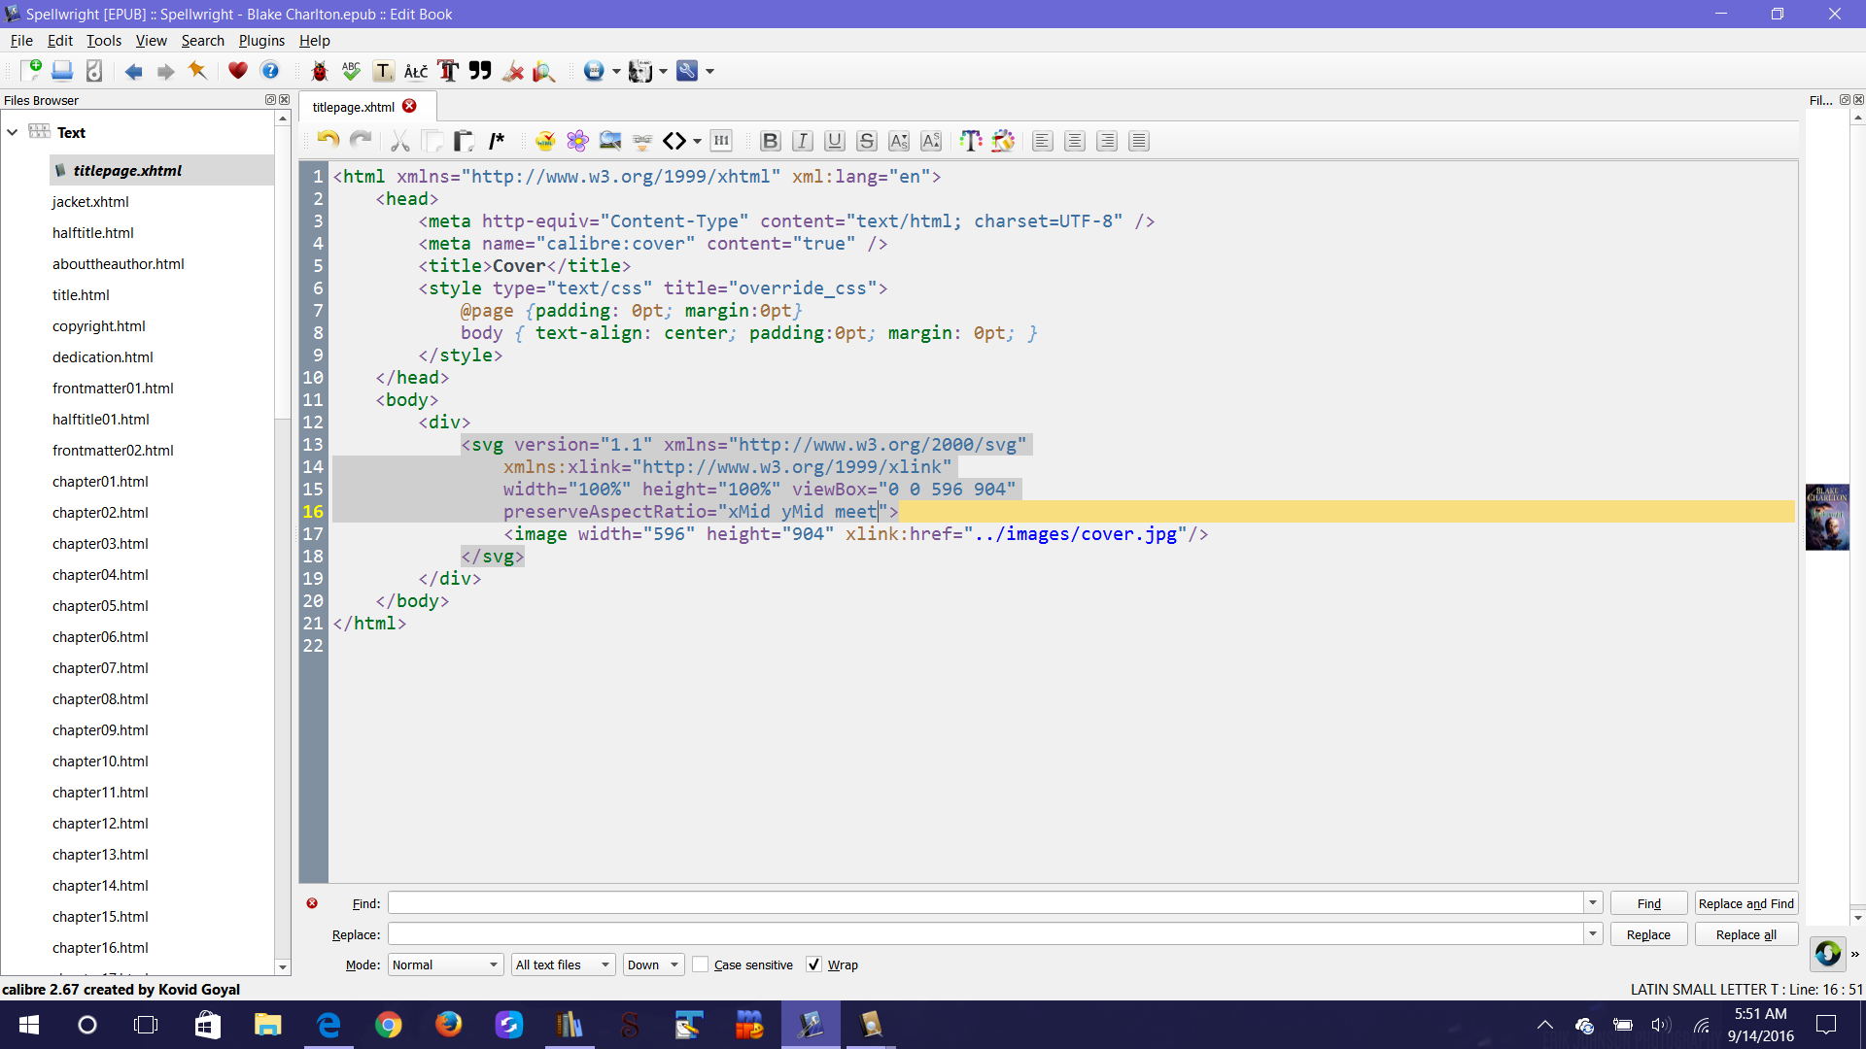
Task: Click the undo arrow in editor toolbar
Action: [328, 141]
